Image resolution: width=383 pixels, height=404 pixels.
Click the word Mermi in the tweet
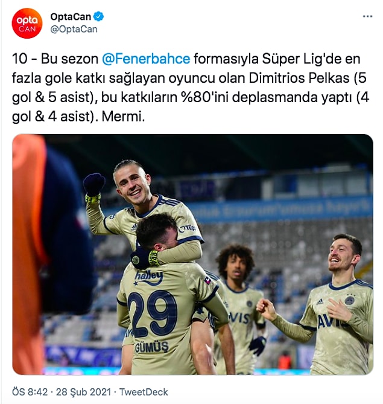[121, 117]
